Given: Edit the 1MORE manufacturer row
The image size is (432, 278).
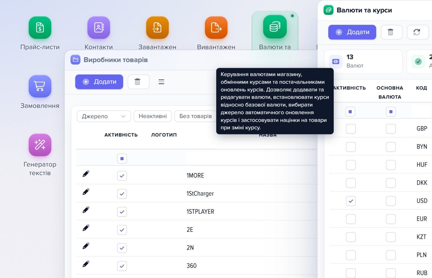Looking at the screenshot, I should click(x=86, y=174).
